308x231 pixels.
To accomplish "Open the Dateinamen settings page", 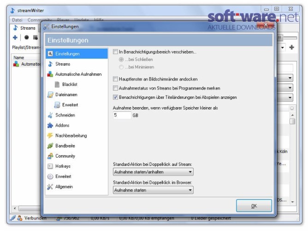I will (77, 95).
